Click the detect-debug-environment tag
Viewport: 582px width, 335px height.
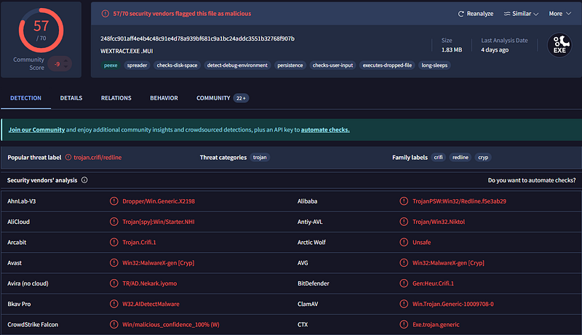237,65
